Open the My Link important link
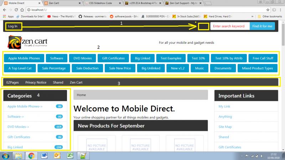The width and height of the screenshot is (285, 160). (224, 106)
